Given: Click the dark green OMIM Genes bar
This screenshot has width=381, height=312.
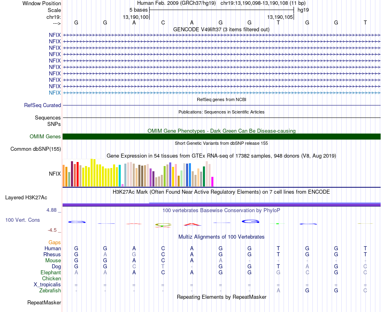Looking at the screenshot, I should [221, 137].
